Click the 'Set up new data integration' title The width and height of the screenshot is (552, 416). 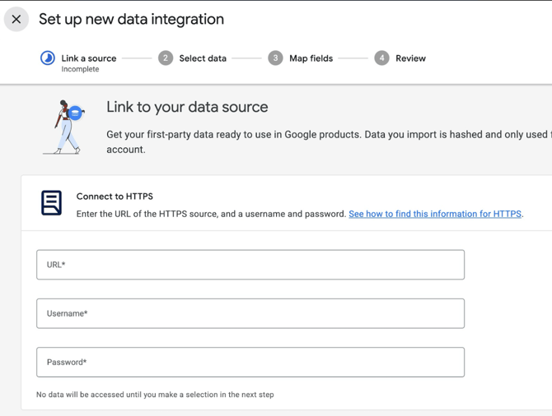pos(131,19)
